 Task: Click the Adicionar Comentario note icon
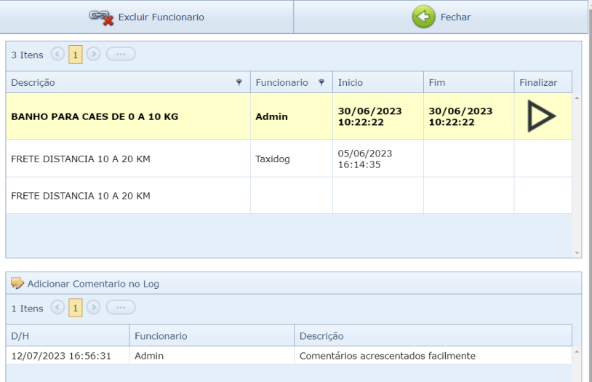(17, 284)
